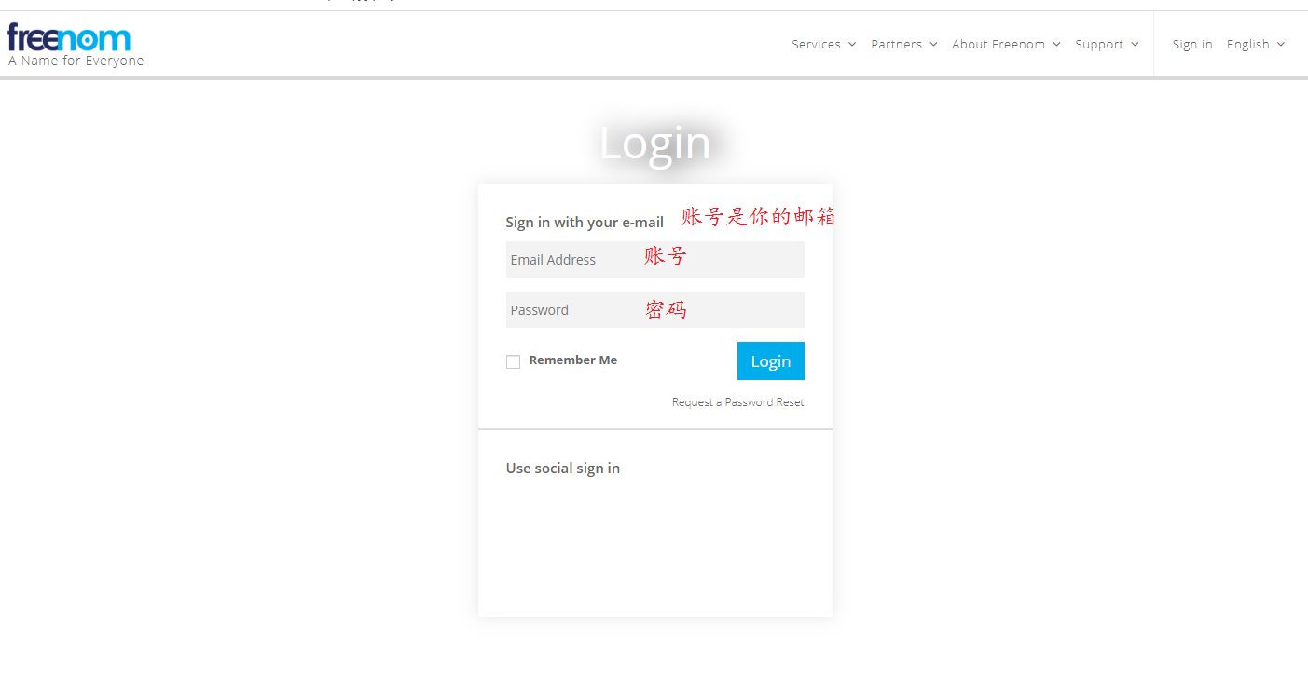This screenshot has height=679, width=1308.
Task: Click 'Request a Password Reset'
Action: pos(737,401)
